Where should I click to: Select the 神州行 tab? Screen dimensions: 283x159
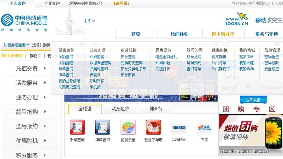(x=156, y=109)
